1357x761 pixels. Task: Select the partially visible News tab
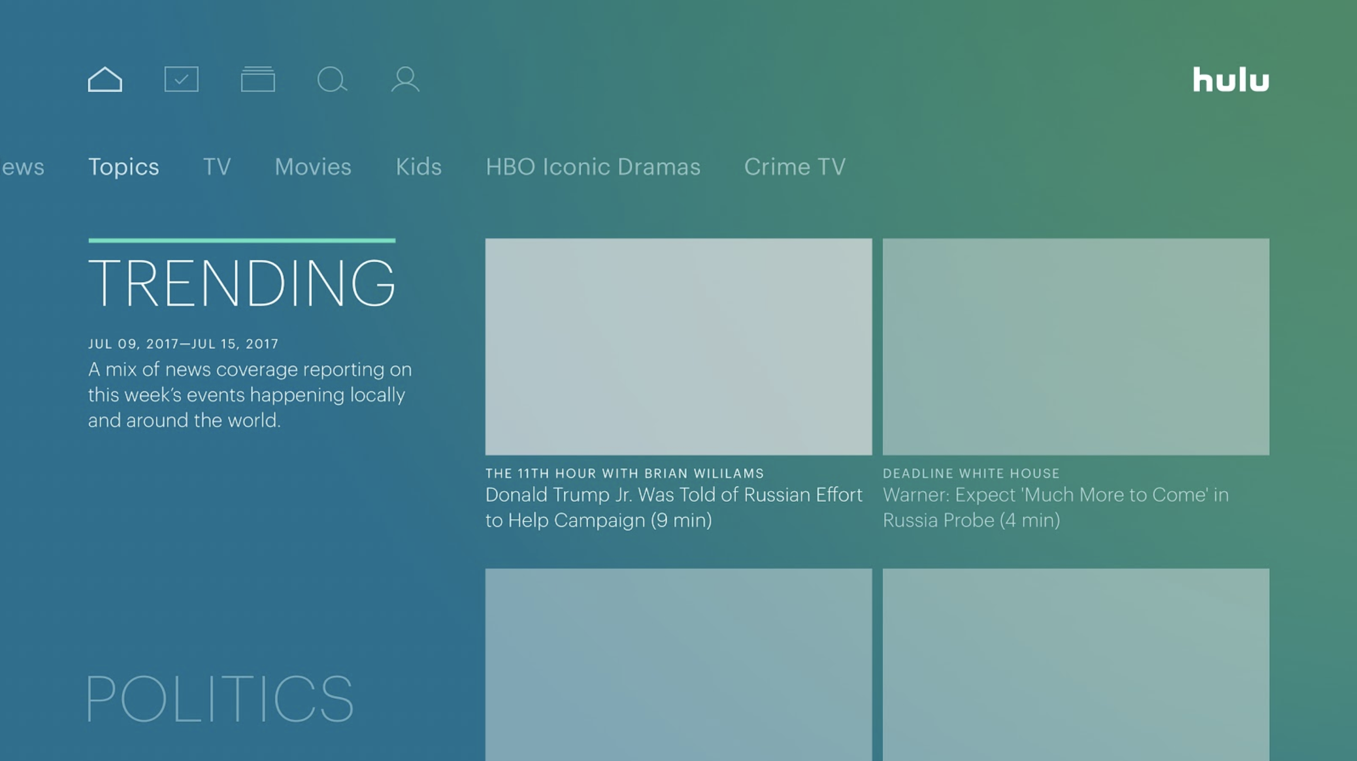pyautogui.click(x=22, y=167)
